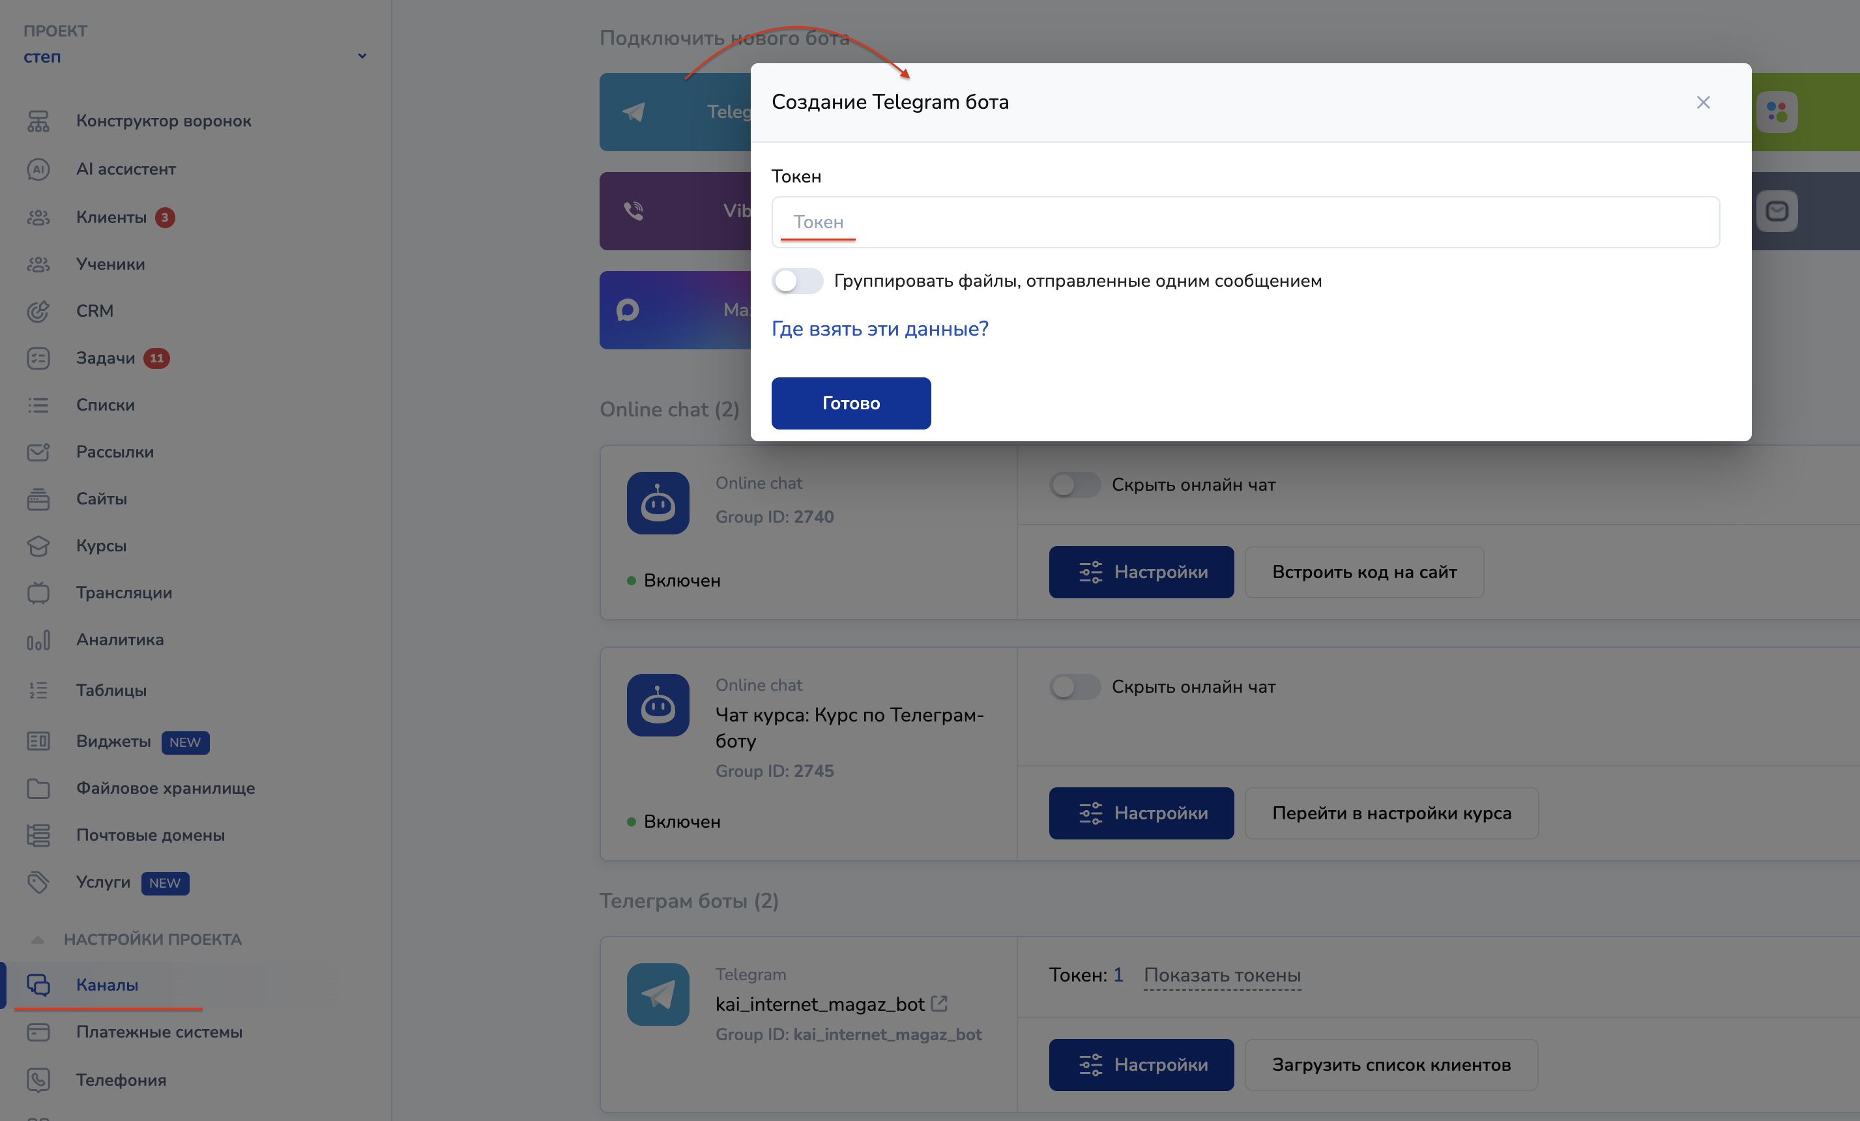Open the Где взять эти данные? link
Screen dimensions: 1860x1121
tap(879, 329)
